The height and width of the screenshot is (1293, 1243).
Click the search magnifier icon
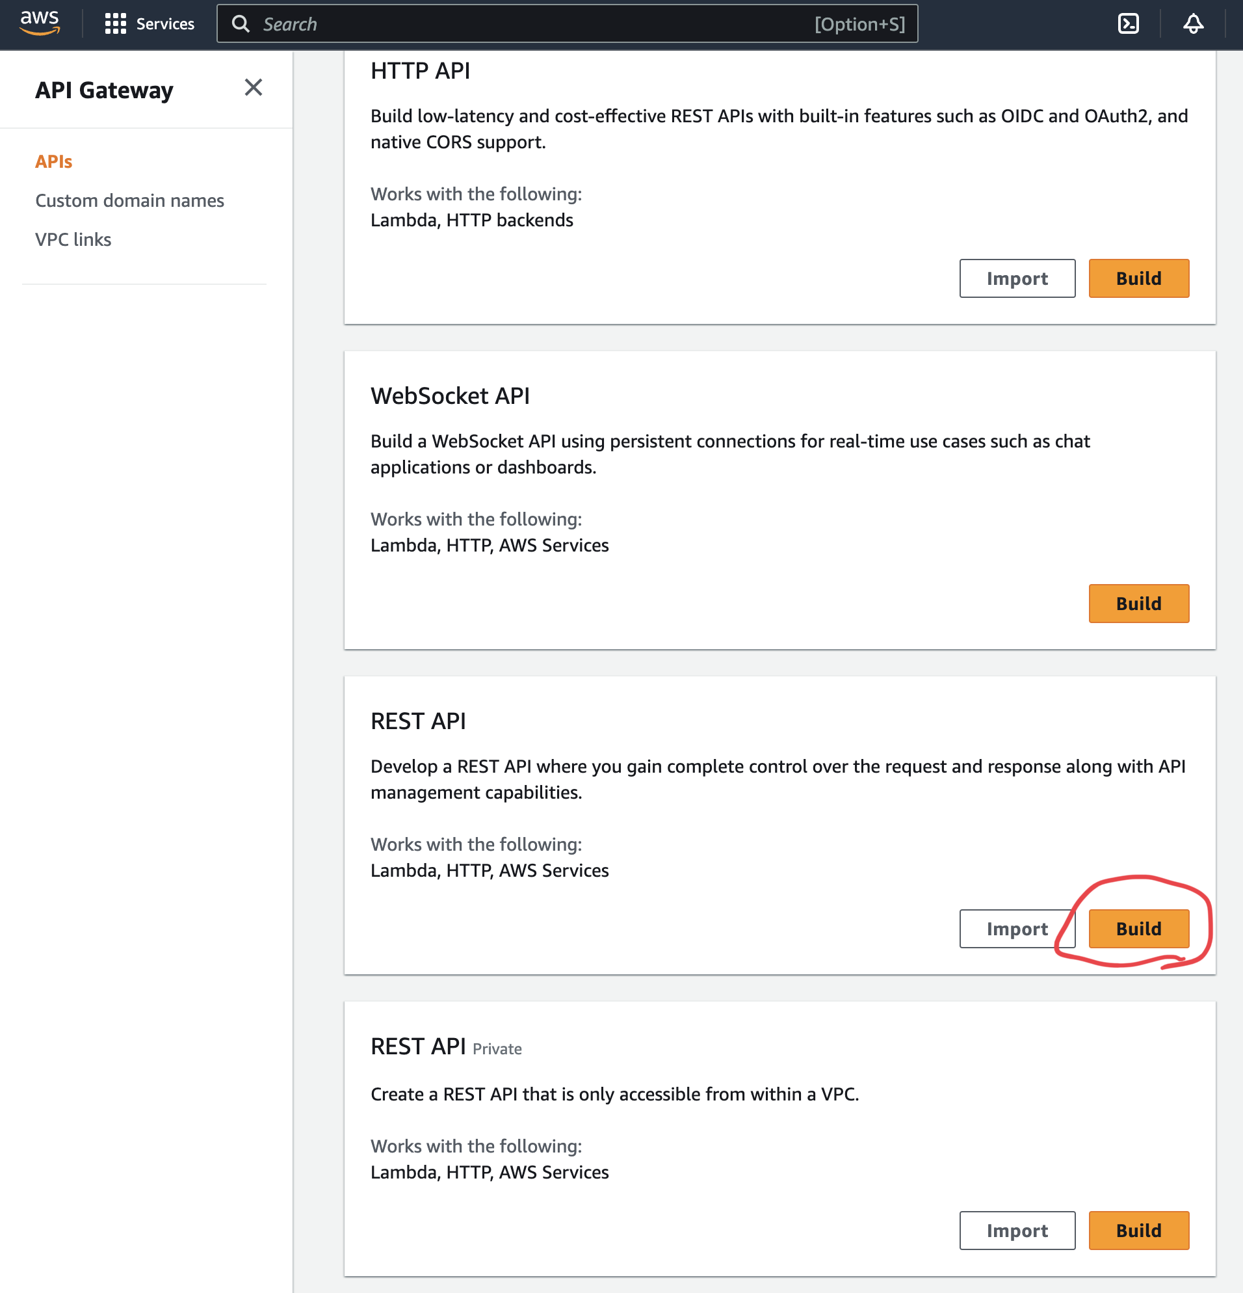point(241,24)
